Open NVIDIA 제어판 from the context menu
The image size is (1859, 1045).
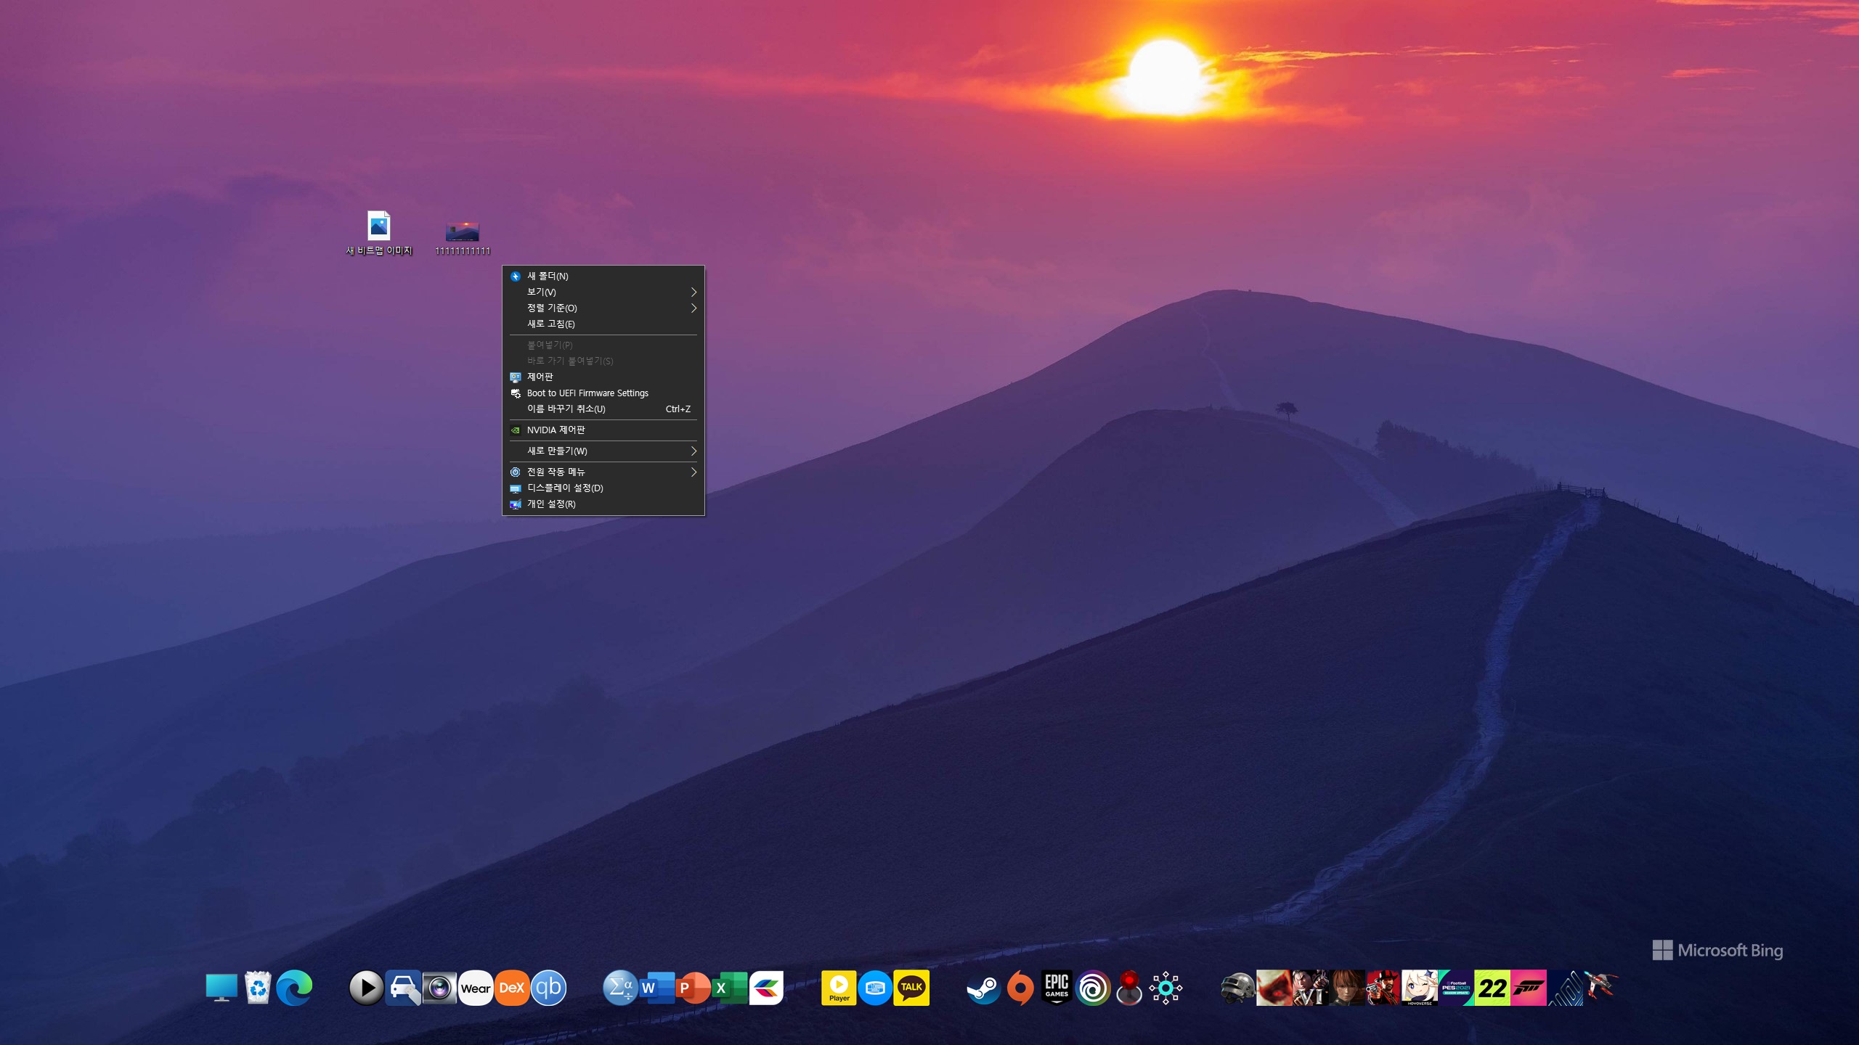click(x=603, y=430)
